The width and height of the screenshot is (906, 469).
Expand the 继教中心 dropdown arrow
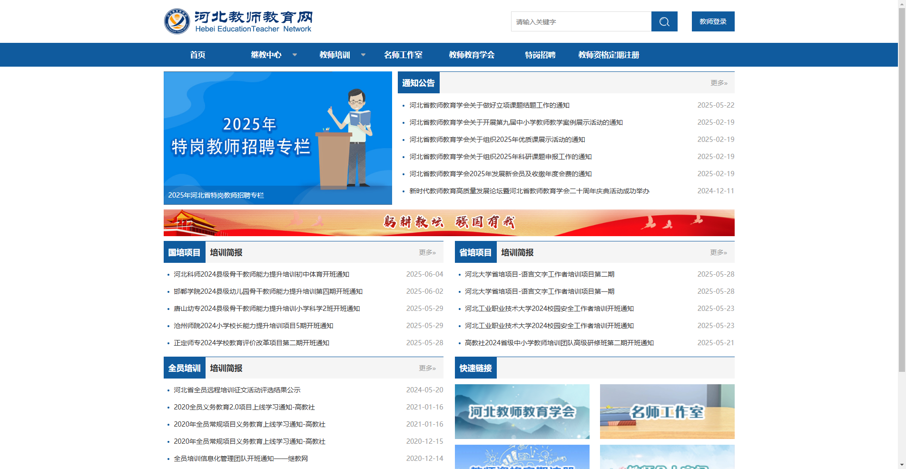295,55
